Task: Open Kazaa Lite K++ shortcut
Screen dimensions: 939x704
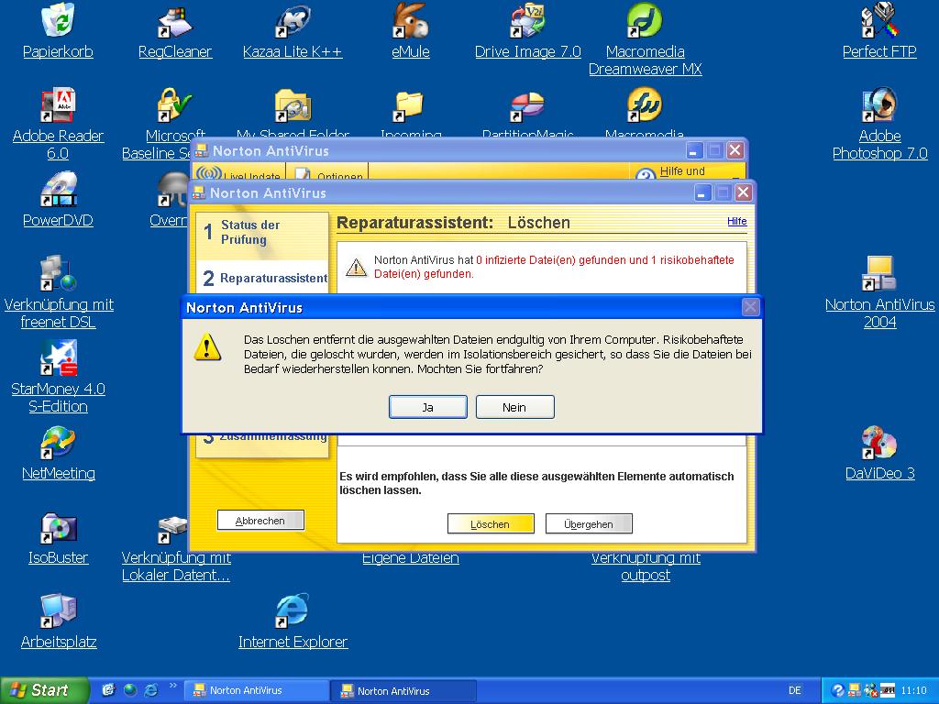Action: coord(293,31)
